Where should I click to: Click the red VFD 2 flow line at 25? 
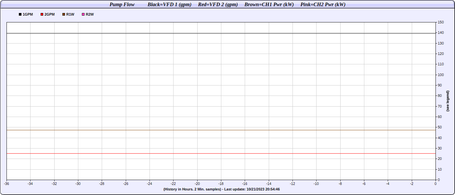221,153
